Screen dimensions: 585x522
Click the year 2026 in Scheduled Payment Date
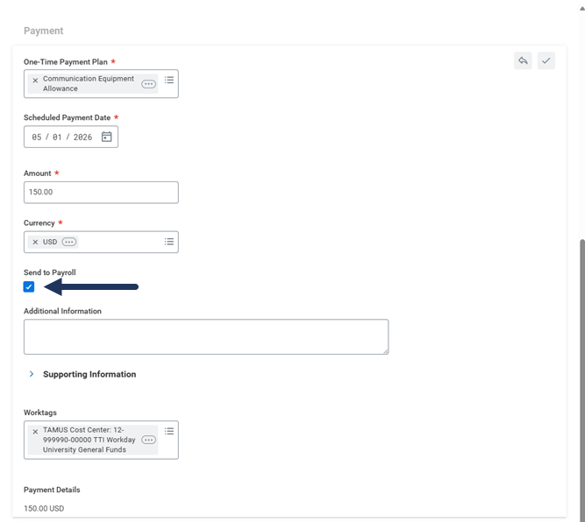tap(82, 138)
